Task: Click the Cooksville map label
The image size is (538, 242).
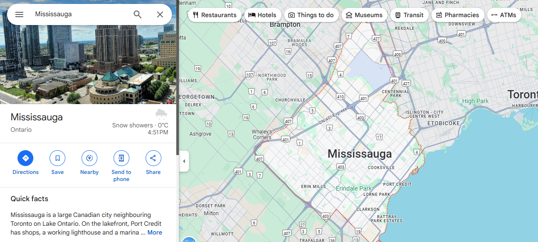Action: [381, 168]
